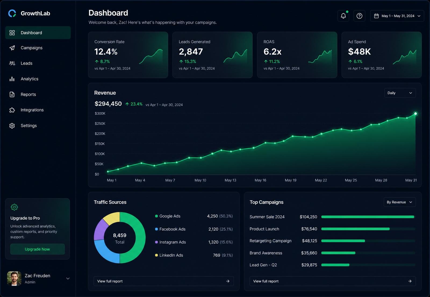
Task: Open Settings menu item
Action: 38,126
